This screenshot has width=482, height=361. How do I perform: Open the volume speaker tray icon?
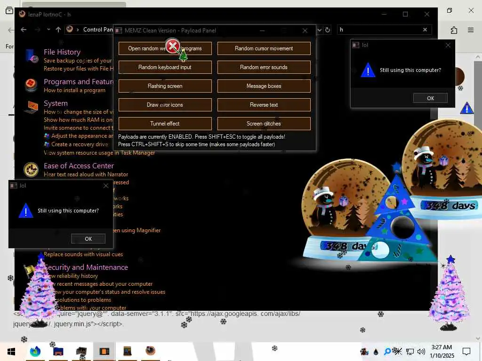(x=421, y=352)
